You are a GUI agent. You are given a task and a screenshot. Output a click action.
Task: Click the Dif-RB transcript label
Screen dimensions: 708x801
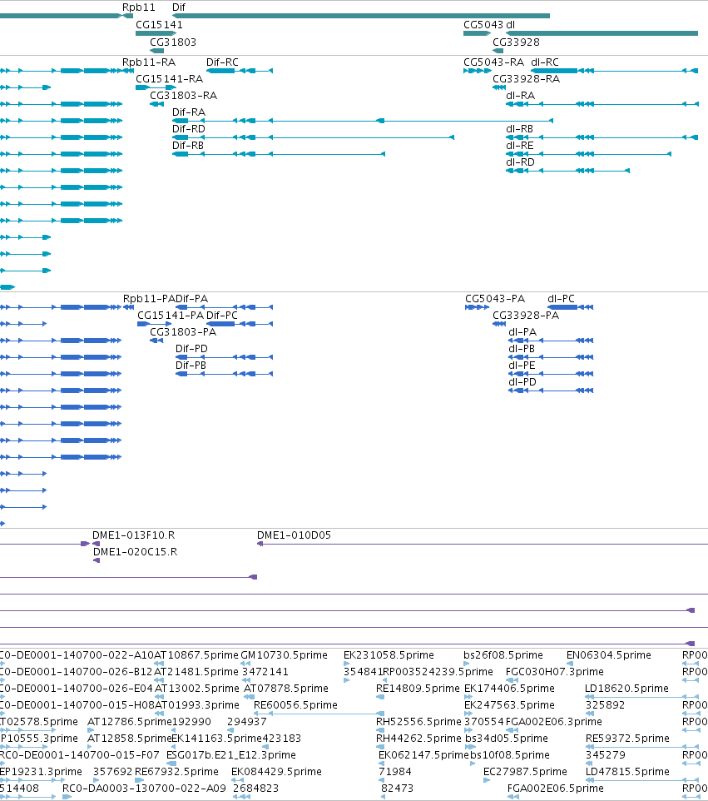tap(188, 146)
